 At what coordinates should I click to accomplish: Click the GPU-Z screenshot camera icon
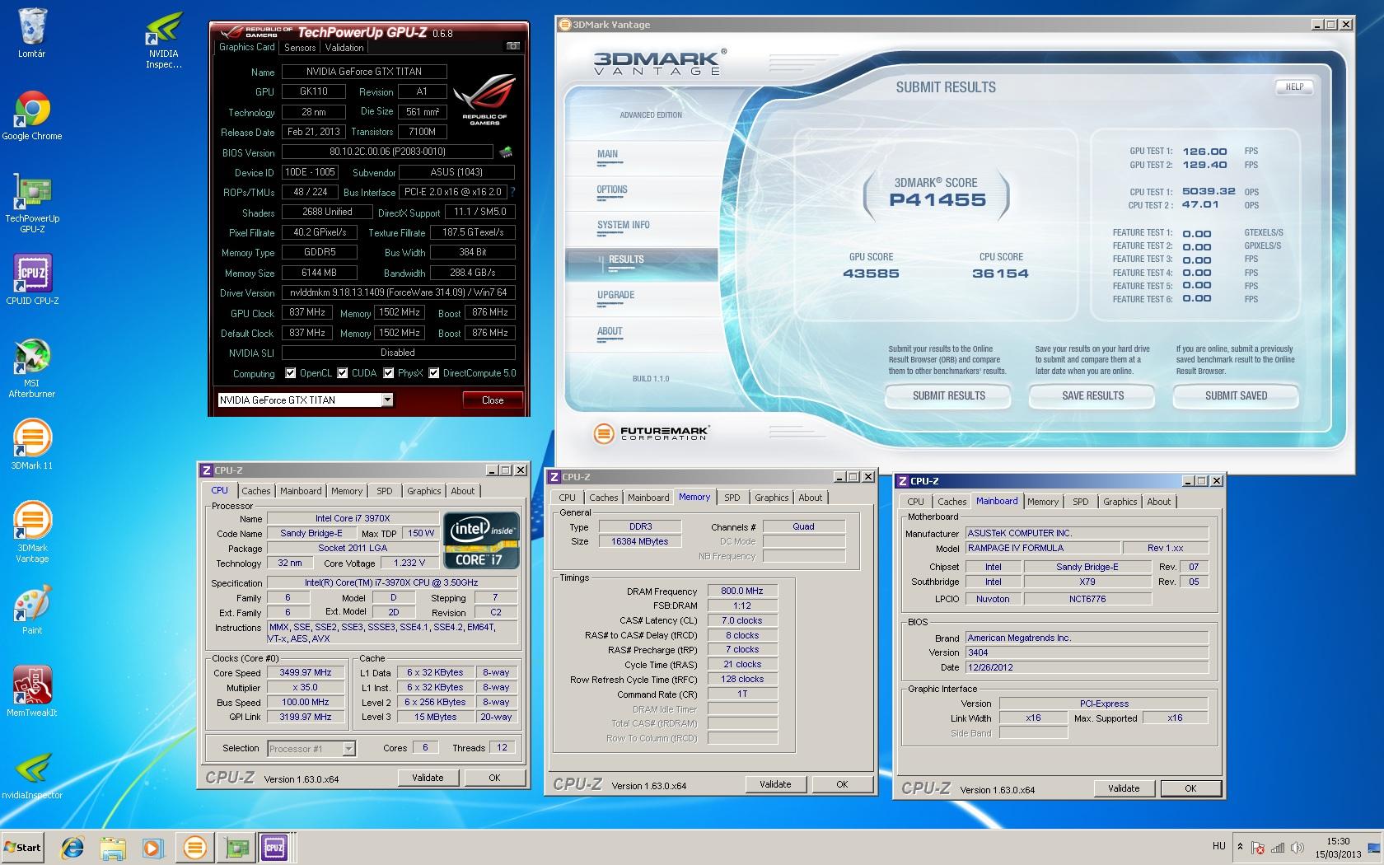click(512, 47)
